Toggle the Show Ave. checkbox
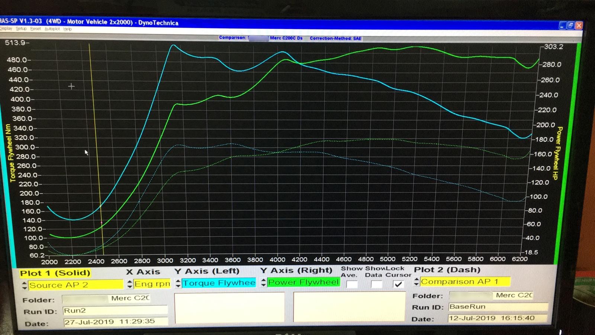Viewport: 595px width, 335px height. (x=352, y=284)
